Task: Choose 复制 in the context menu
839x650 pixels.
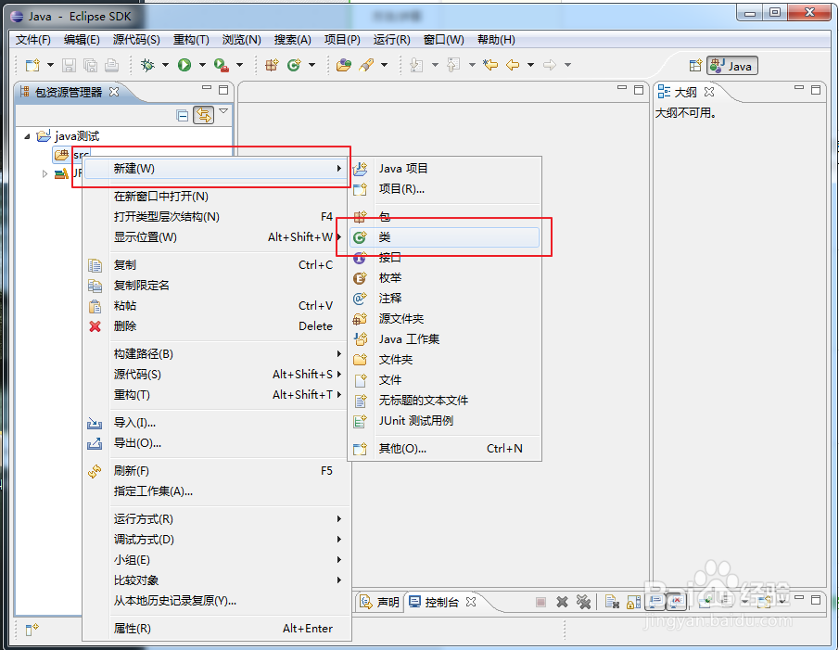Action: [215, 265]
